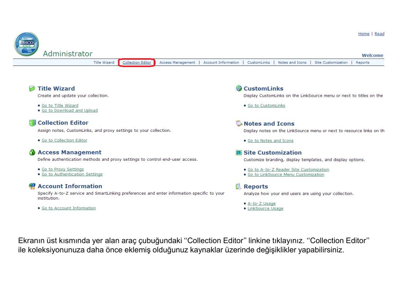Open the Go to Proxy Settings link
The height and width of the screenshot is (296, 395).
point(63,169)
